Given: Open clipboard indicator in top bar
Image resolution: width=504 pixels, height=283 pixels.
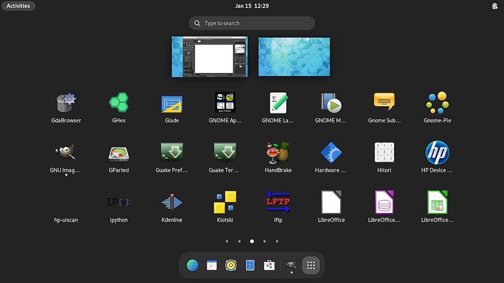Looking at the screenshot, I should tap(495, 6).
